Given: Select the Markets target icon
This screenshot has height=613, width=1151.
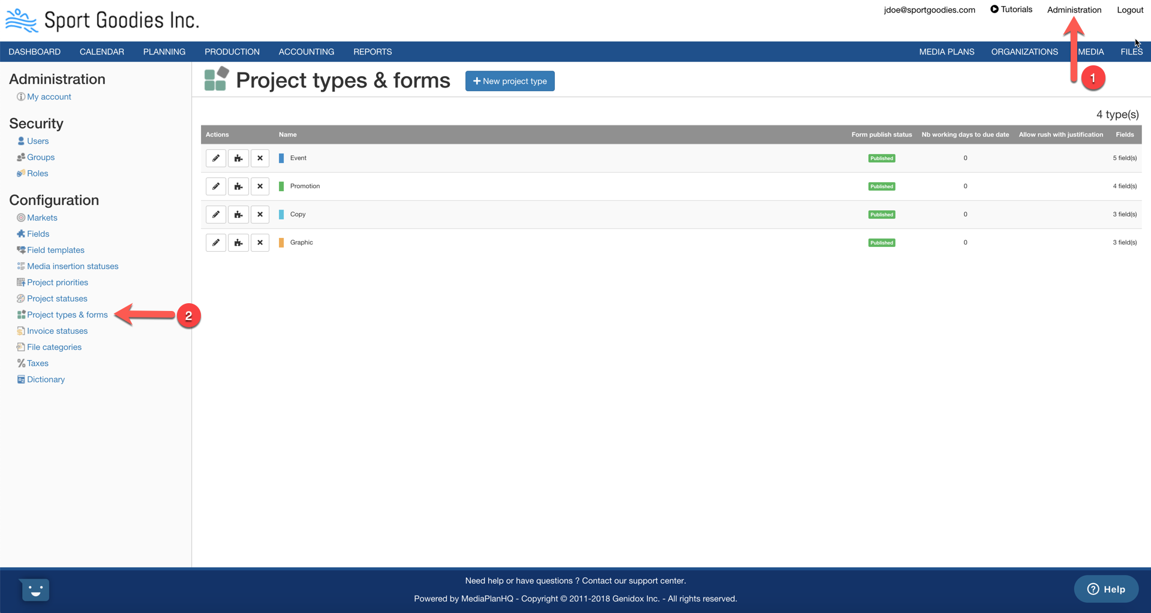Looking at the screenshot, I should coord(21,218).
